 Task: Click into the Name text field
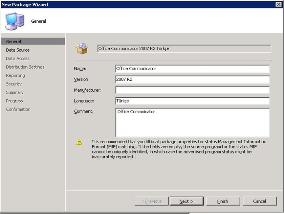[192, 69]
